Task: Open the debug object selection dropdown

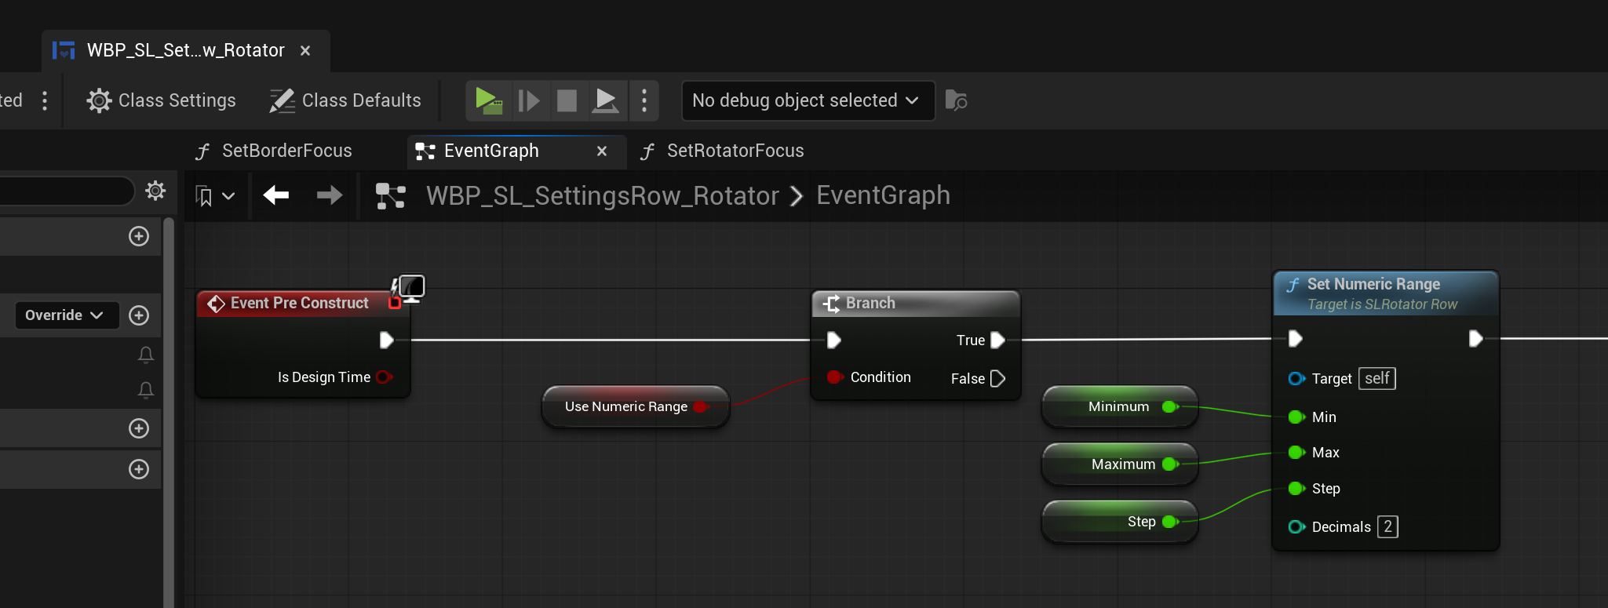Action: [808, 100]
